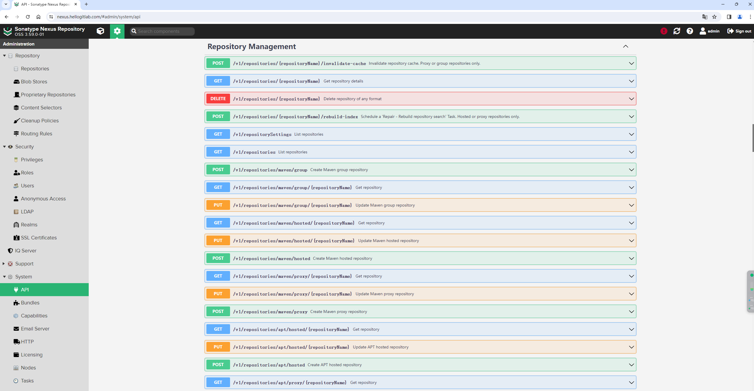Click PUT badge for Update Maven group
The image size is (754, 391).
coord(218,205)
